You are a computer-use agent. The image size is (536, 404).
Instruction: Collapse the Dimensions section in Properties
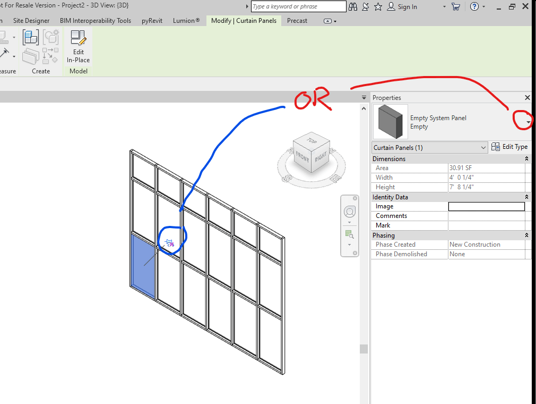(526, 158)
